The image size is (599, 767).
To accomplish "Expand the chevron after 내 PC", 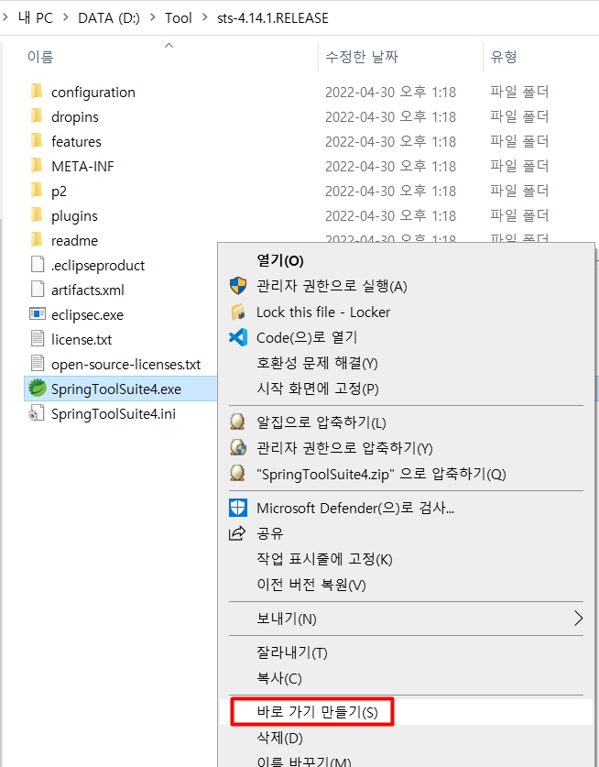I will (65, 17).
